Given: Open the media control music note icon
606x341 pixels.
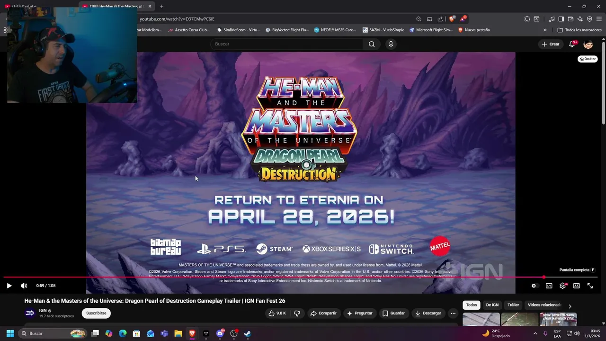Looking at the screenshot, I should click(552, 19).
